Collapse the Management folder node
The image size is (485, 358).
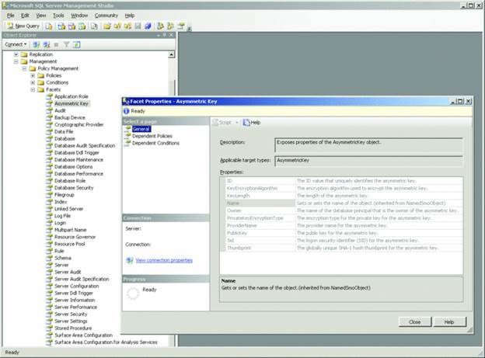(x=16, y=61)
